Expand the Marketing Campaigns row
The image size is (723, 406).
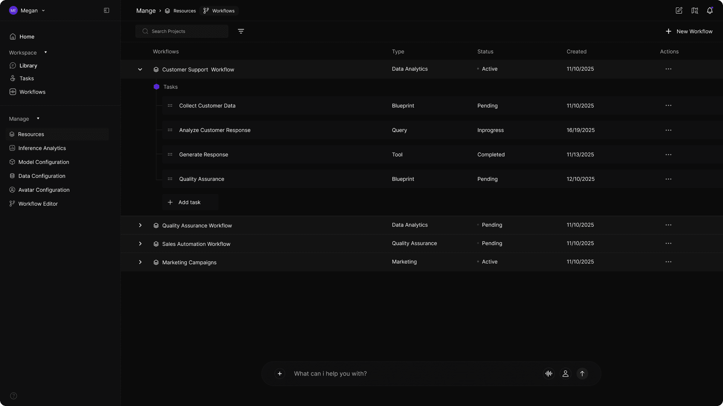[140, 262]
